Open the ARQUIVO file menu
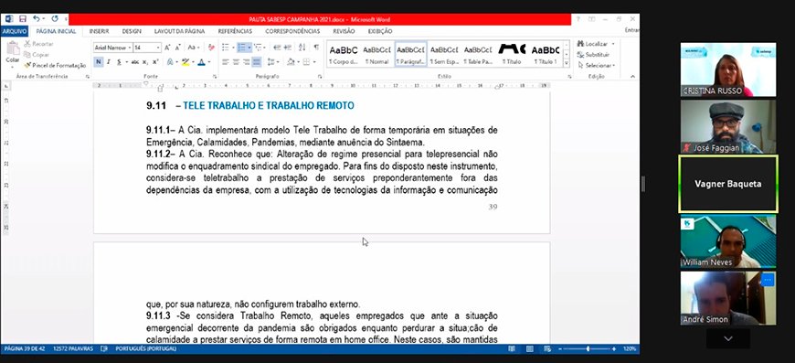 tap(15, 31)
